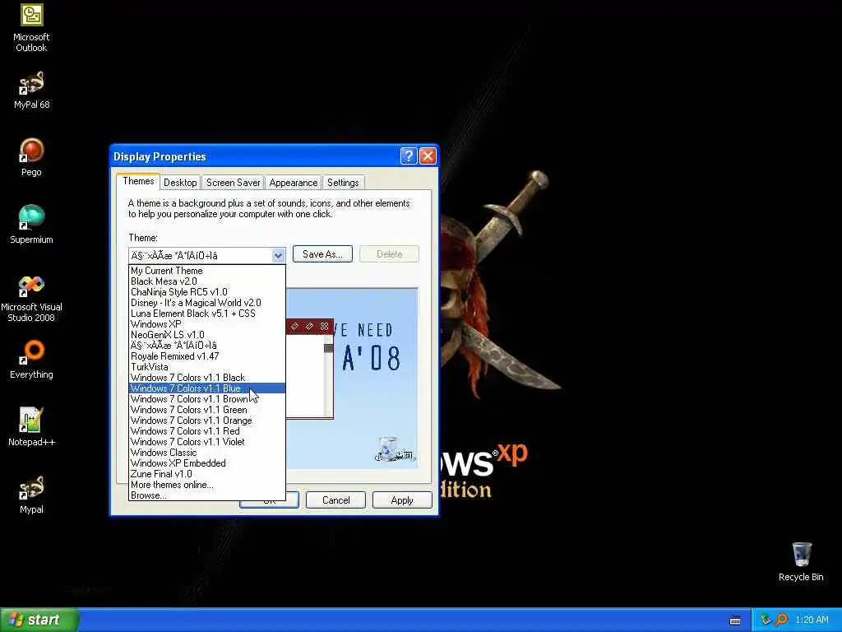Choose highlighted Windows 7 Colors v1.1 Blue

[x=206, y=388]
